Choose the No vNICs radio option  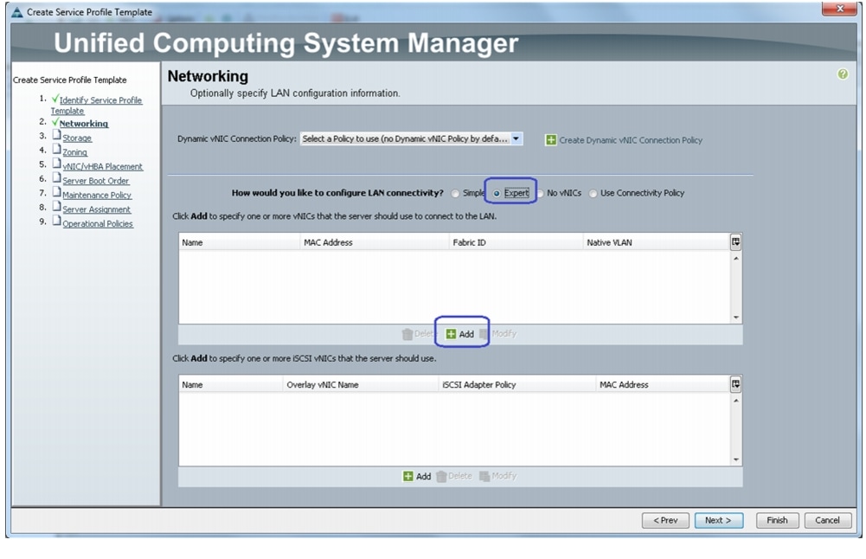[541, 193]
